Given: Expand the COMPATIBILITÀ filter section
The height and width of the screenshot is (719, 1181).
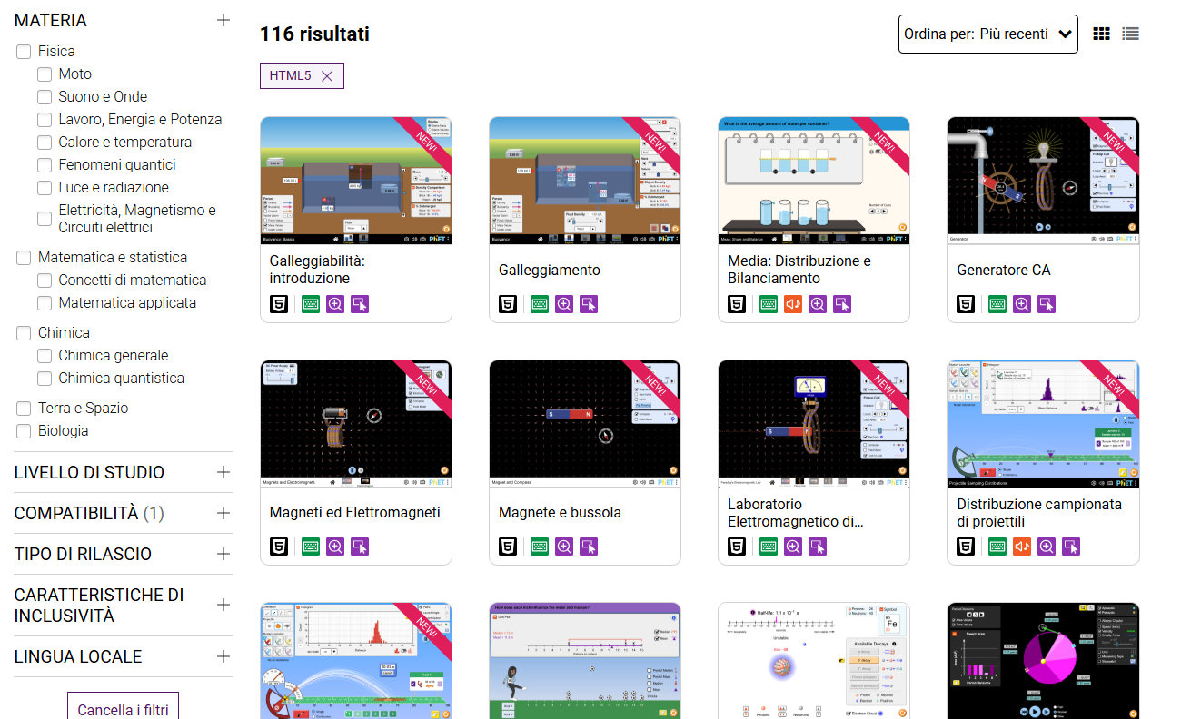Looking at the screenshot, I should [223, 513].
